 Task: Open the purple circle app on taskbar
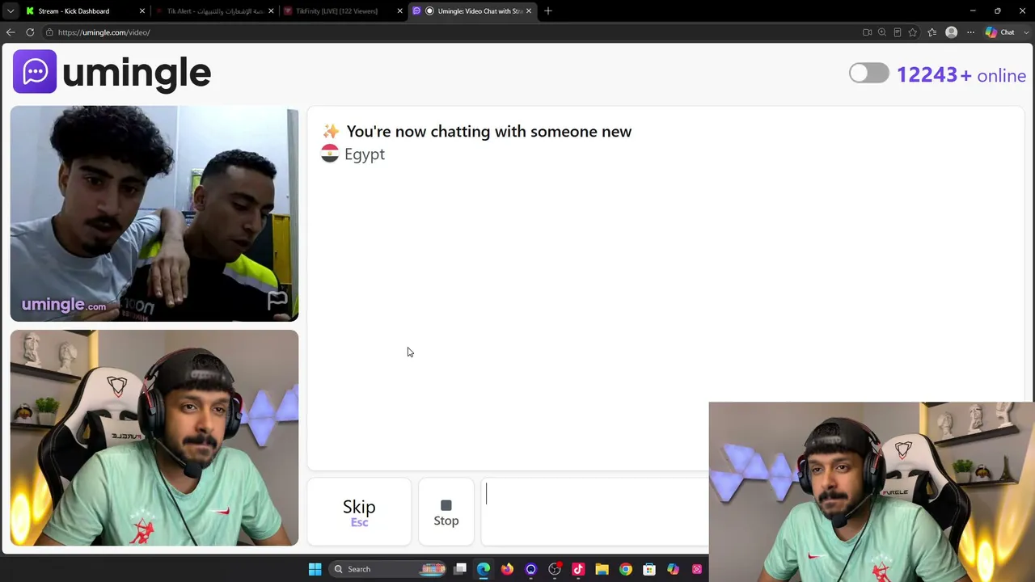(530, 569)
